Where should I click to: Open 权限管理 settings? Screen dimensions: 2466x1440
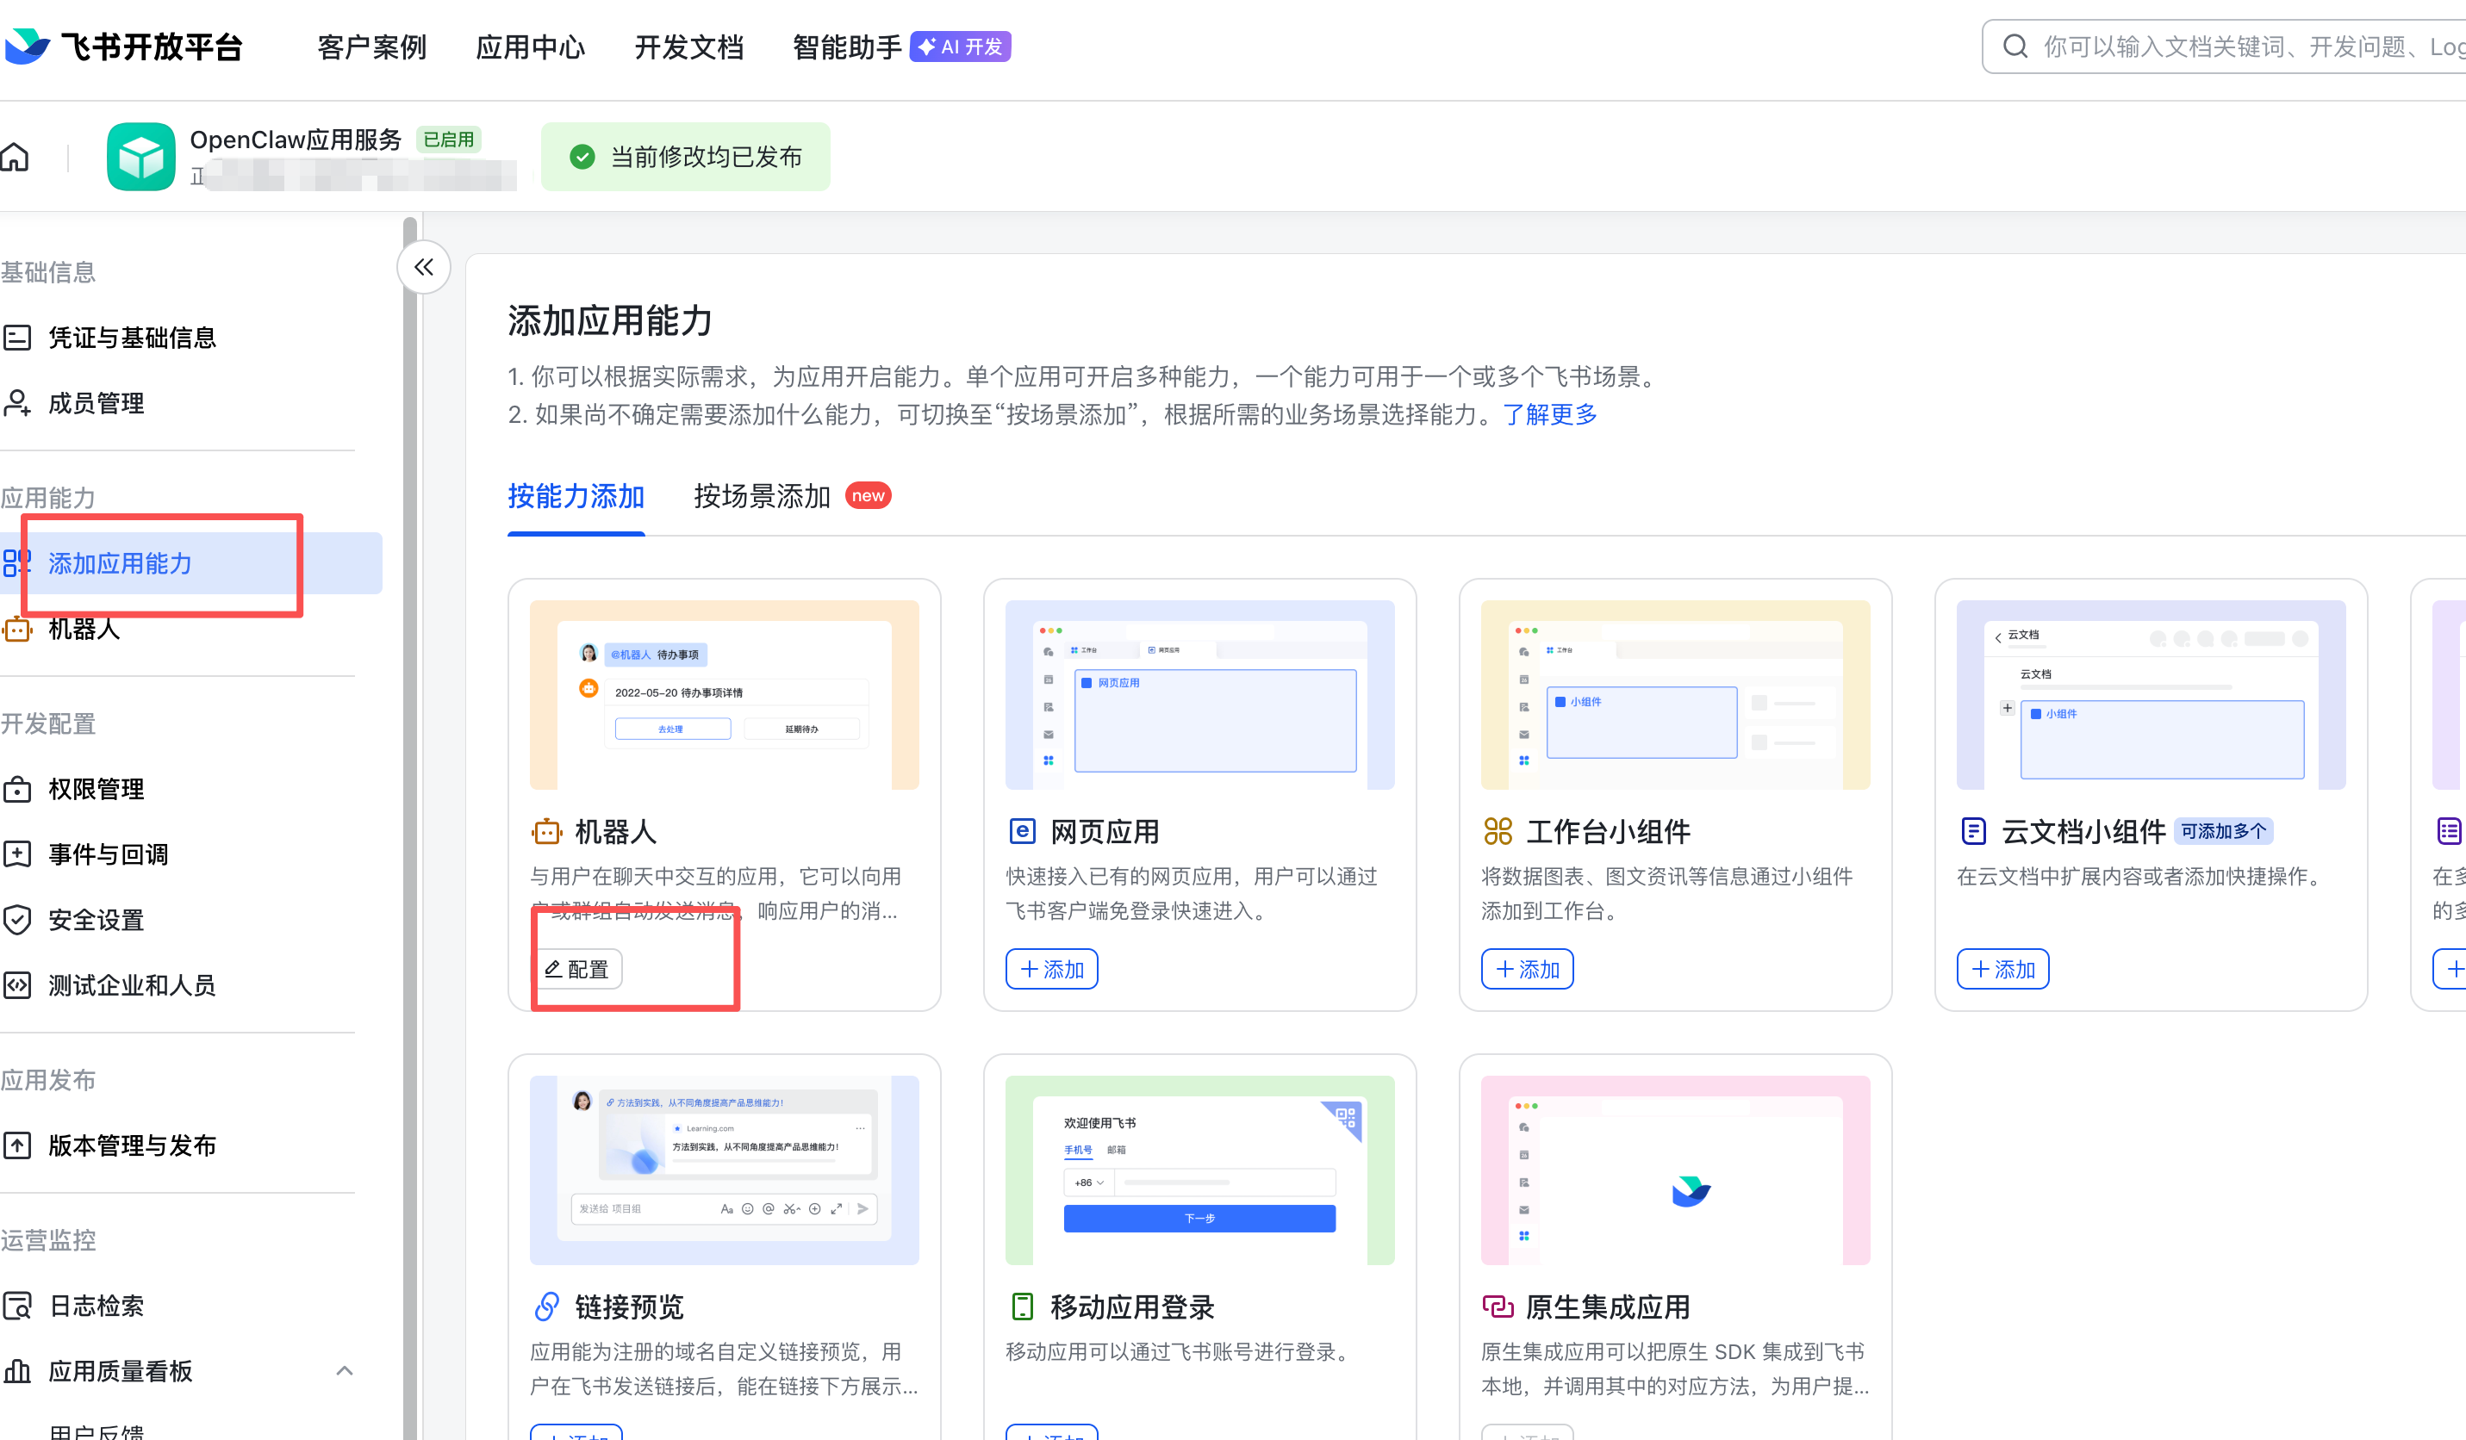[x=97, y=789]
